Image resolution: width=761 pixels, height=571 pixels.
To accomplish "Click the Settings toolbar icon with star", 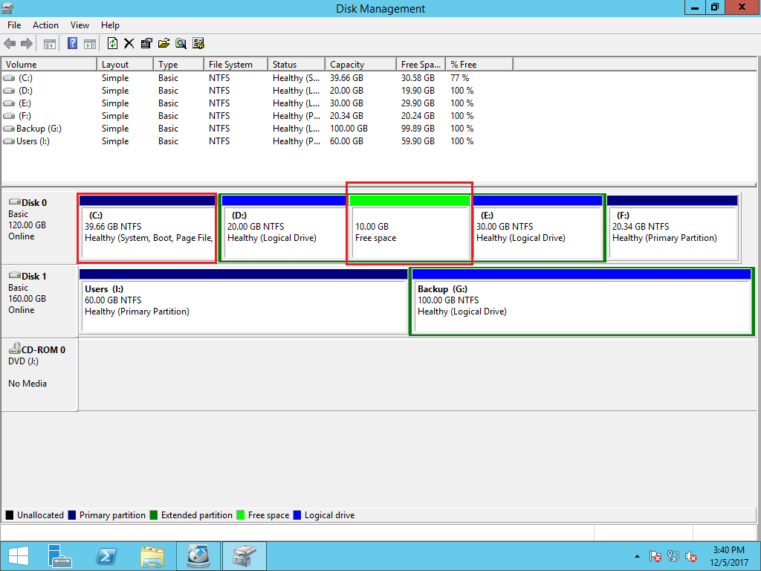I will 198,44.
